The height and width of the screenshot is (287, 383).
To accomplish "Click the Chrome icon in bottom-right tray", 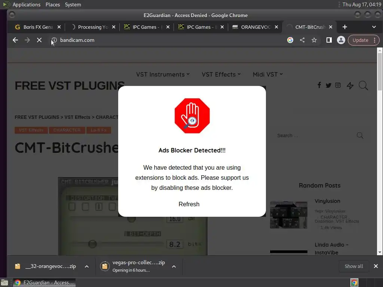I will (x=354, y=283).
